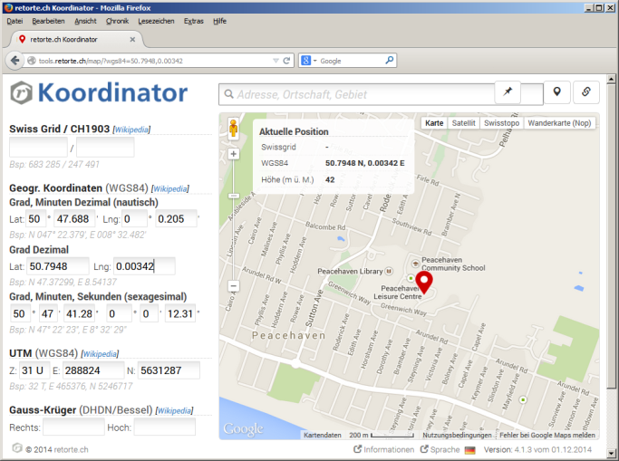Click the second Swiss Grid input field
This screenshot has width=619, height=461.
pyautogui.click(x=105, y=147)
